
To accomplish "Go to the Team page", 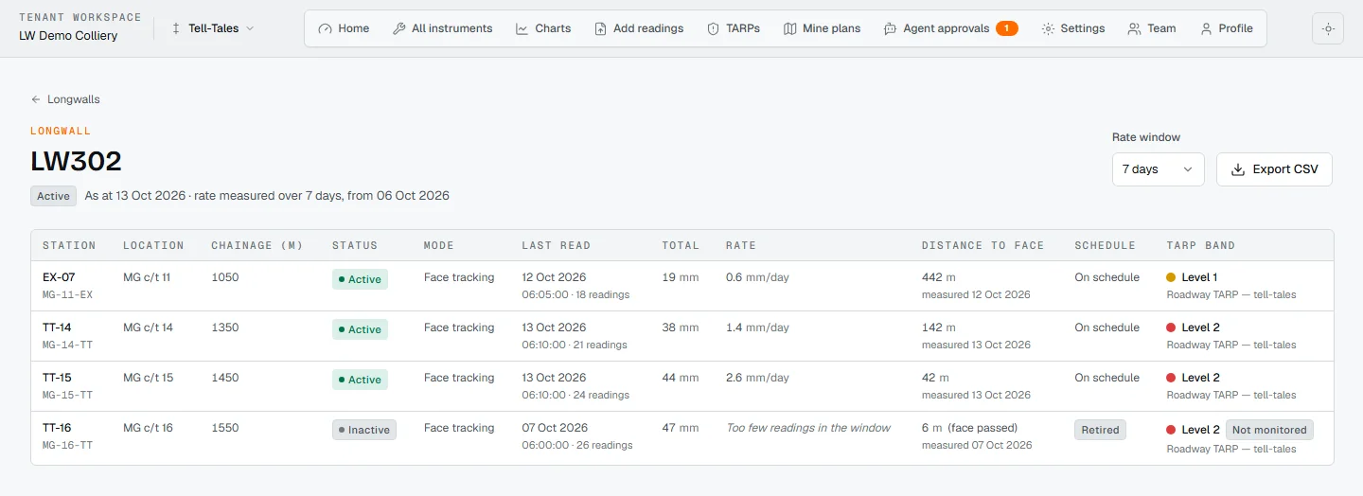I will click(1152, 28).
